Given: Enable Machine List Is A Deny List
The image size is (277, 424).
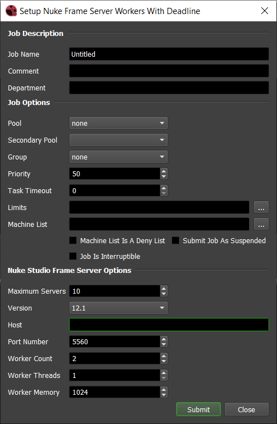Looking at the screenshot, I should tap(73, 240).
